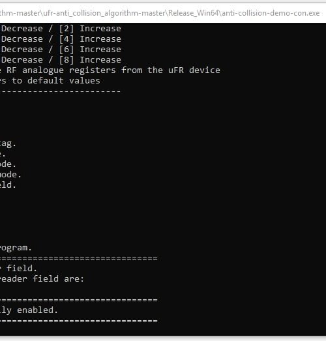Select the "[4] Increase" console text
326x341 pixels.
click(90, 39)
